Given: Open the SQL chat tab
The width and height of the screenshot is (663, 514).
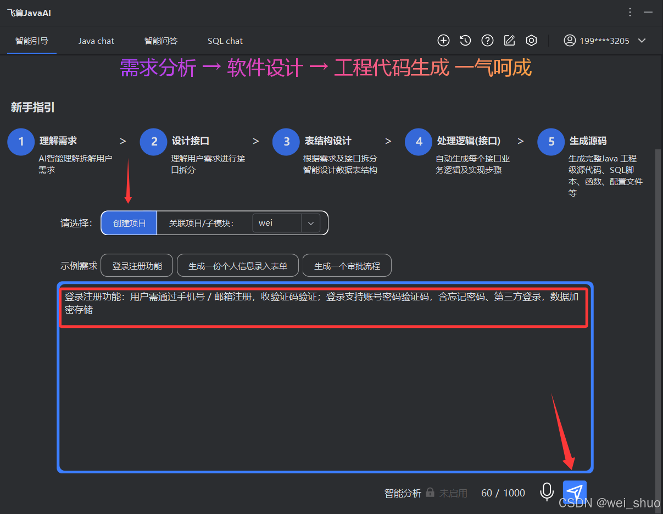Looking at the screenshot, I should [225, 41].
